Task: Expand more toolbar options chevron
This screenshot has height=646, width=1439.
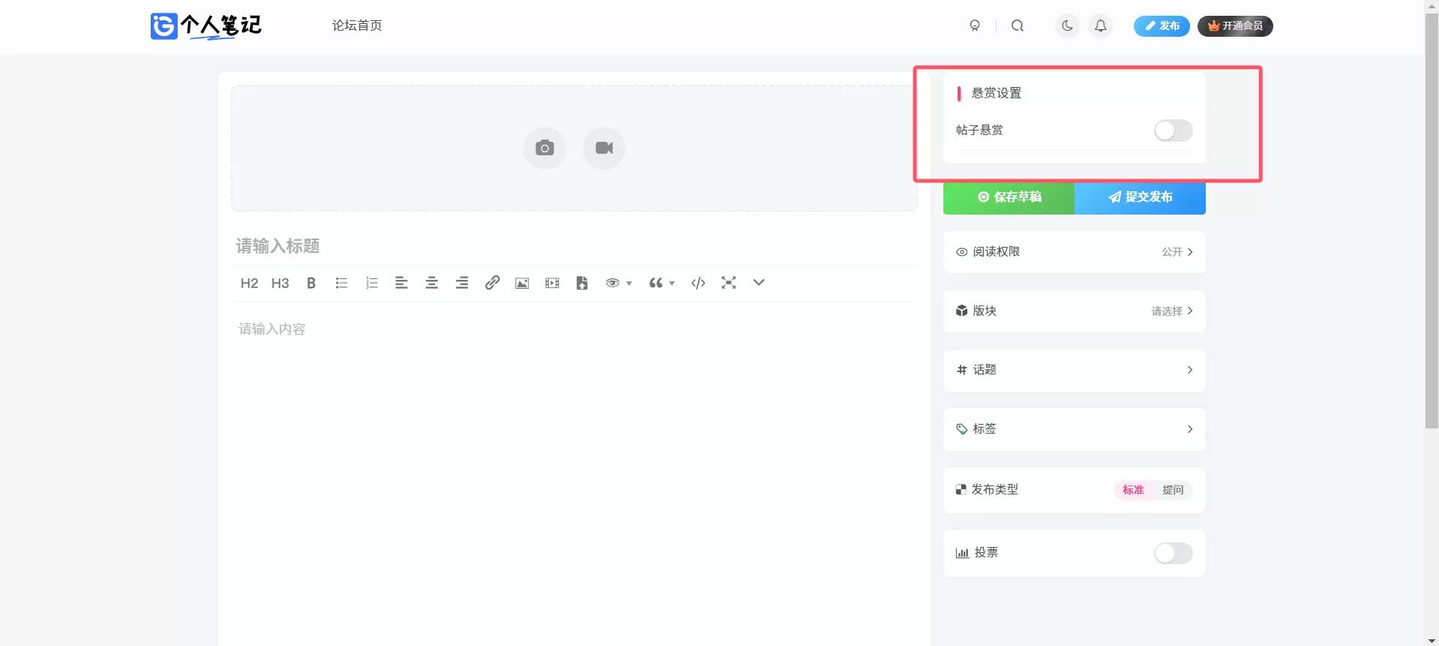Action: pos(759,283)
